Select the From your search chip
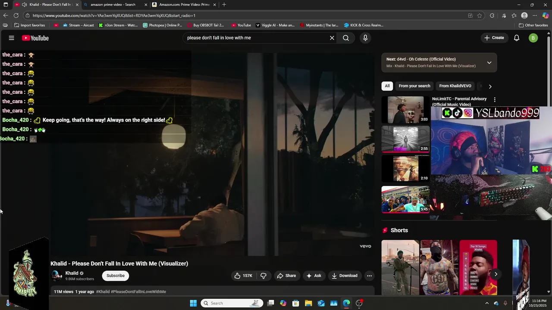Viewport: 552px width, 310px height. tap(414, 86)
